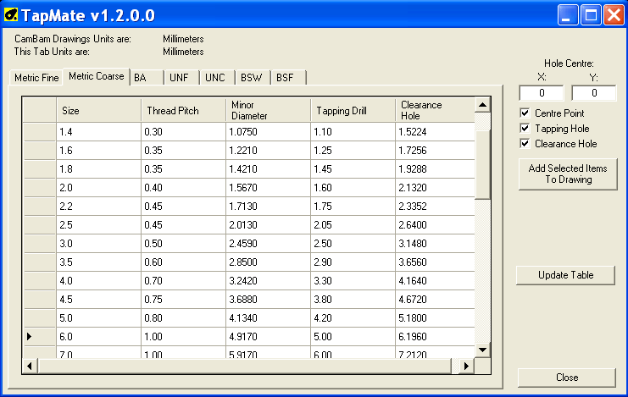Minimize the TapMate window

click(x=568, y=15)
